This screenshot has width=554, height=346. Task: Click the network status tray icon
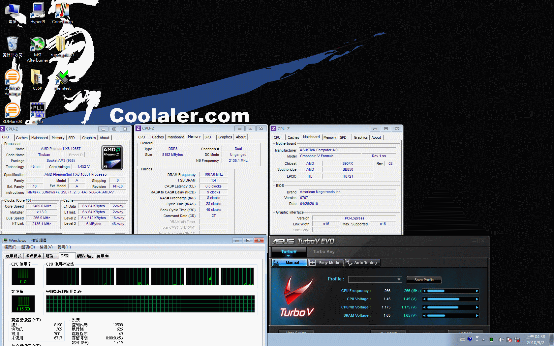click(x=517, y=339)
